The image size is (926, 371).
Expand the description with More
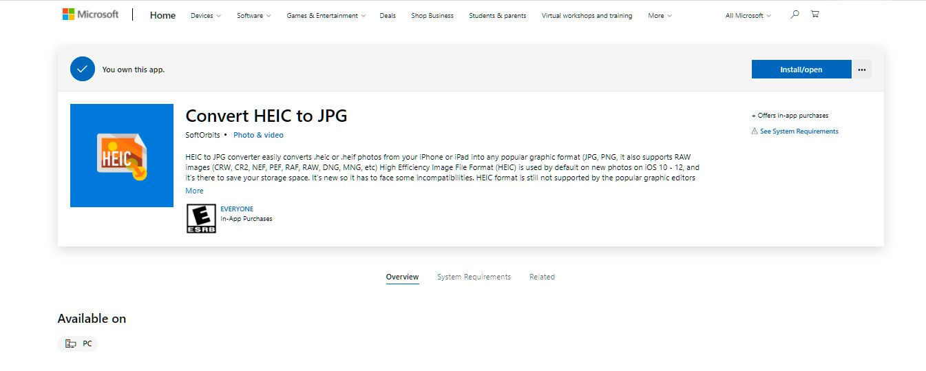194,191
